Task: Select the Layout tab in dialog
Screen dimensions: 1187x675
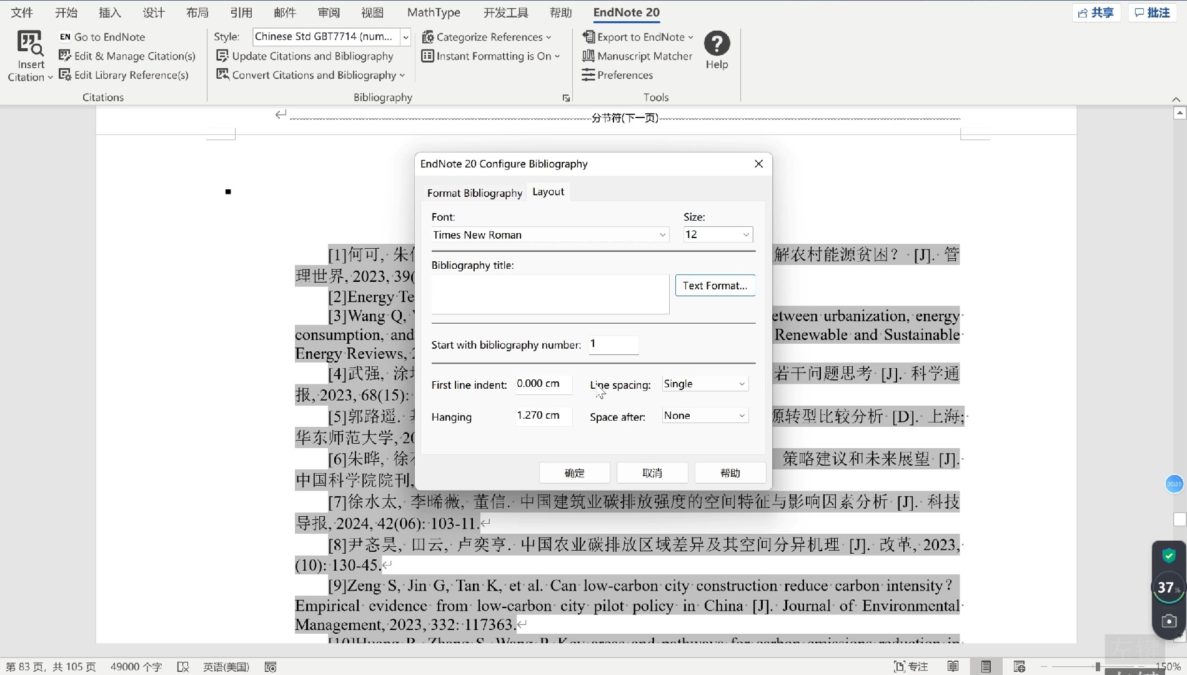Action: tap(548, 192)
